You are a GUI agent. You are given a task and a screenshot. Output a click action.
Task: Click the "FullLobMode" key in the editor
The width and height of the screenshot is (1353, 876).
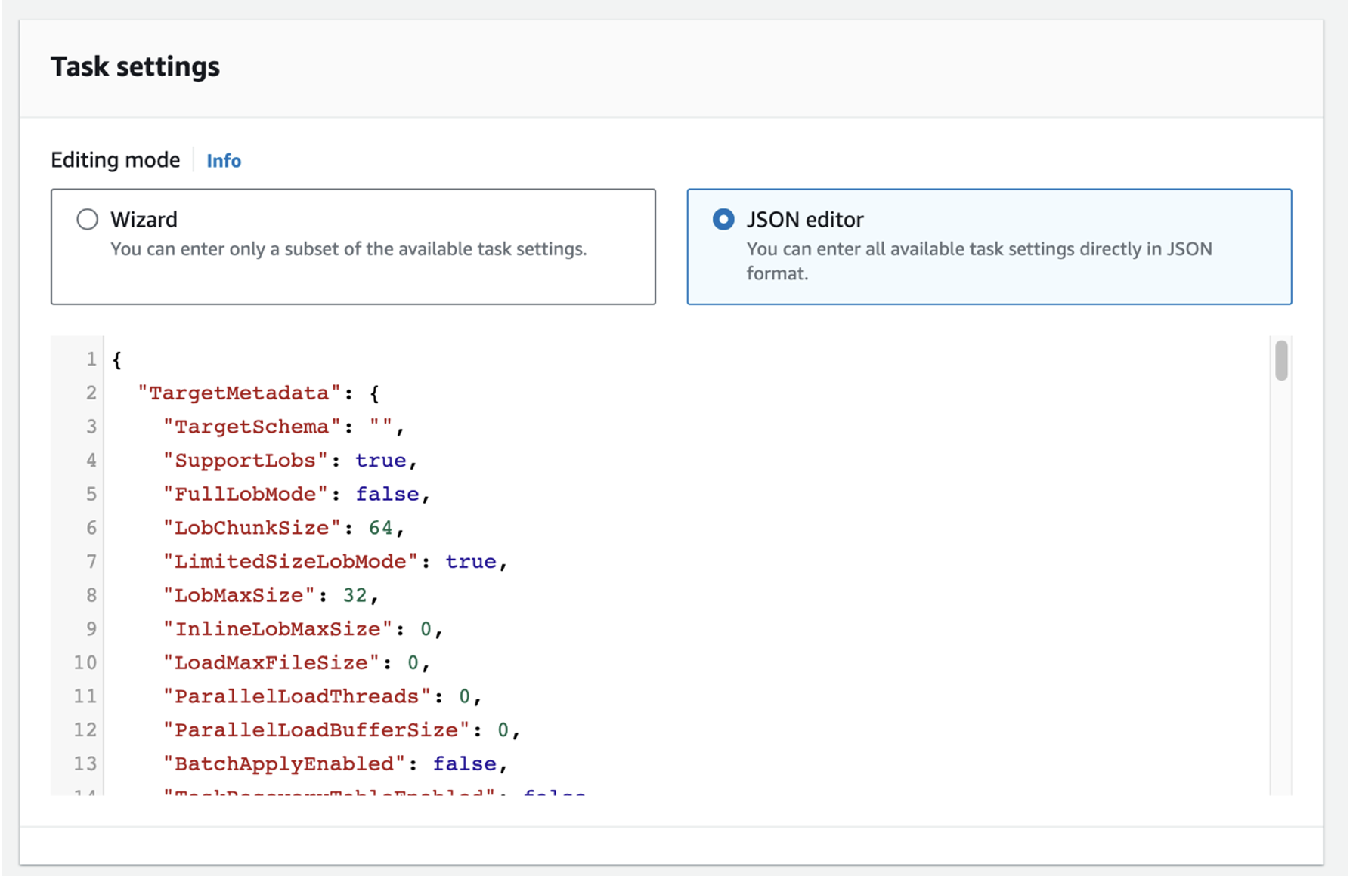pyautogui.click(x=246, y=495)
